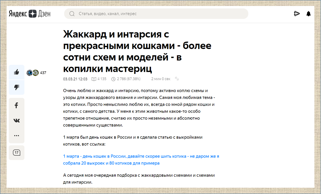The height and width of the screenshot is (194, 321).
Task: Click the daisy flower avatar of a liker
Action: 36,73
